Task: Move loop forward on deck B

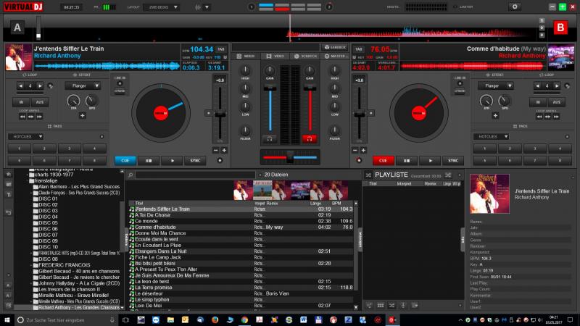Action: pyautogui.click(x=556, y=117)
